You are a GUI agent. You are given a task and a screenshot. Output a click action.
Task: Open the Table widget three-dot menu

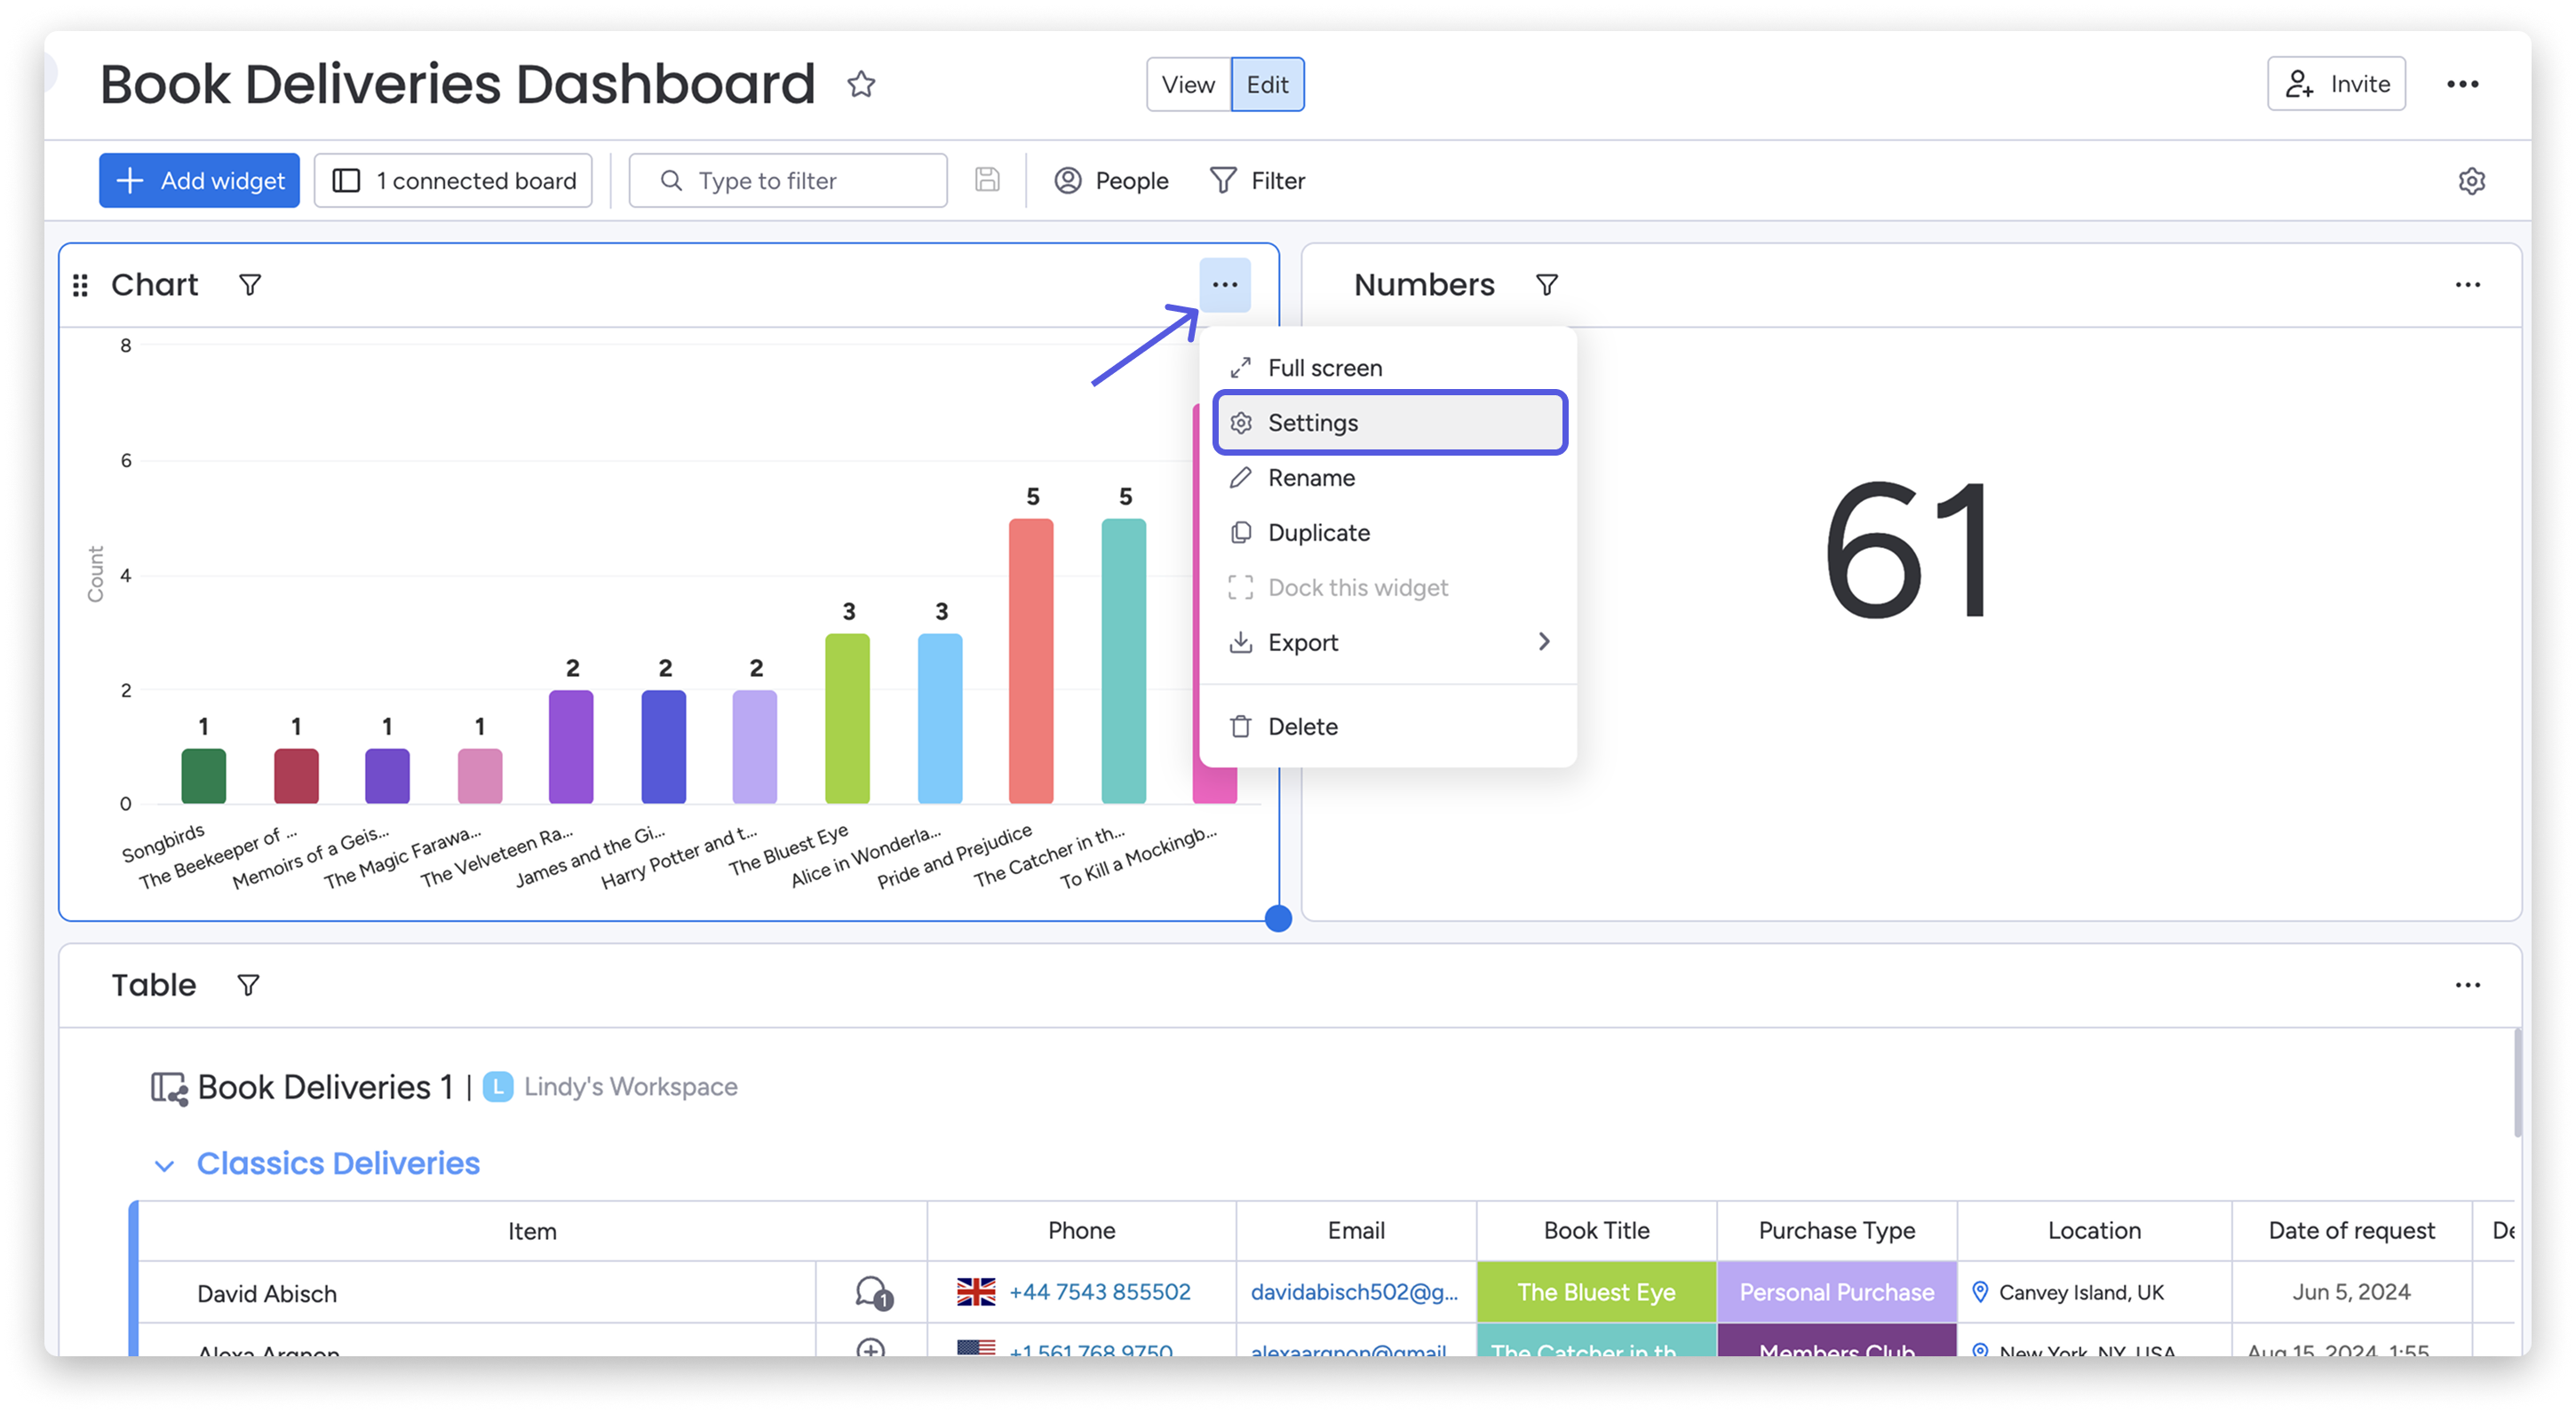tap(2467, 985)
